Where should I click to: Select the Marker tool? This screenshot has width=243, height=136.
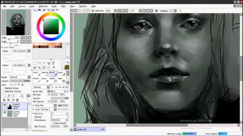(37, 80)
